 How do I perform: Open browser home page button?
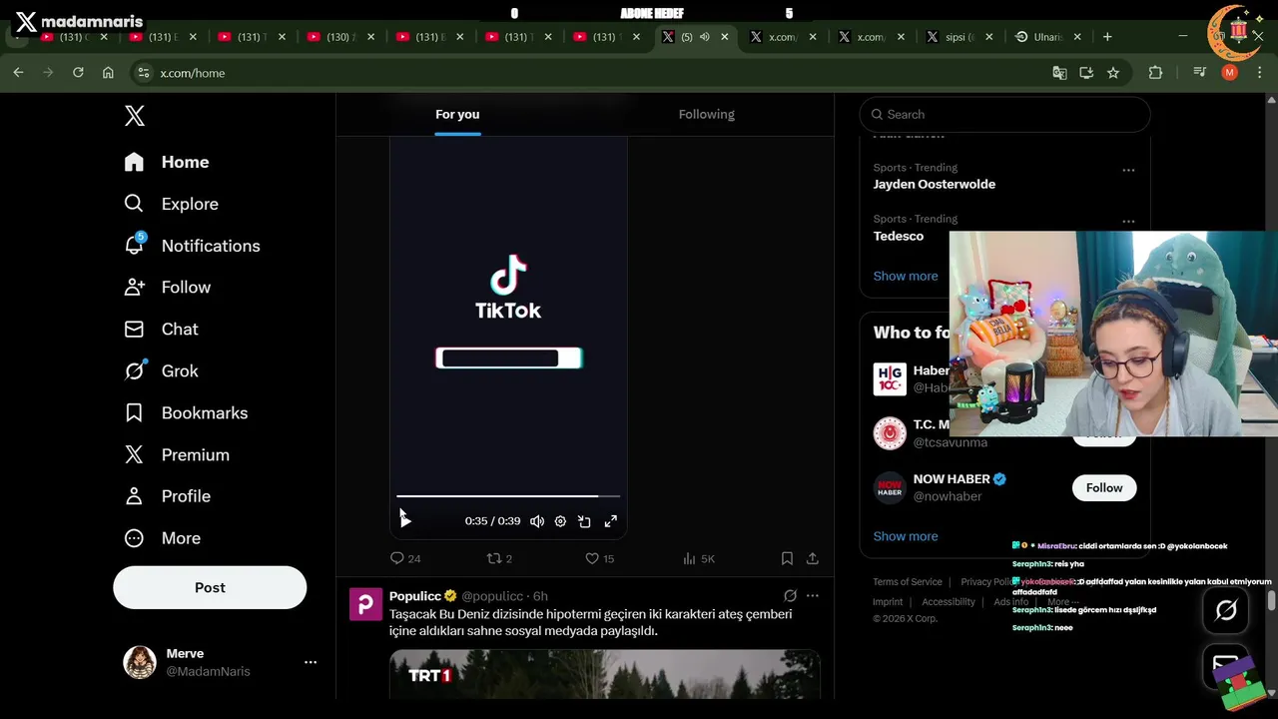(108, 73)
